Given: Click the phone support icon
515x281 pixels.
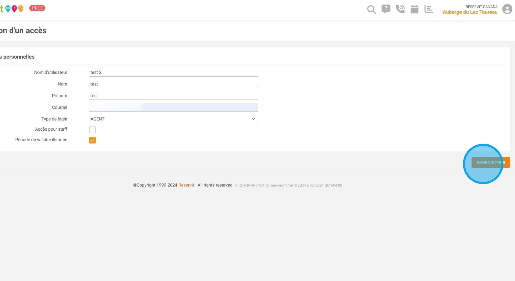Looking at the screenshot, I should (400, 9).
